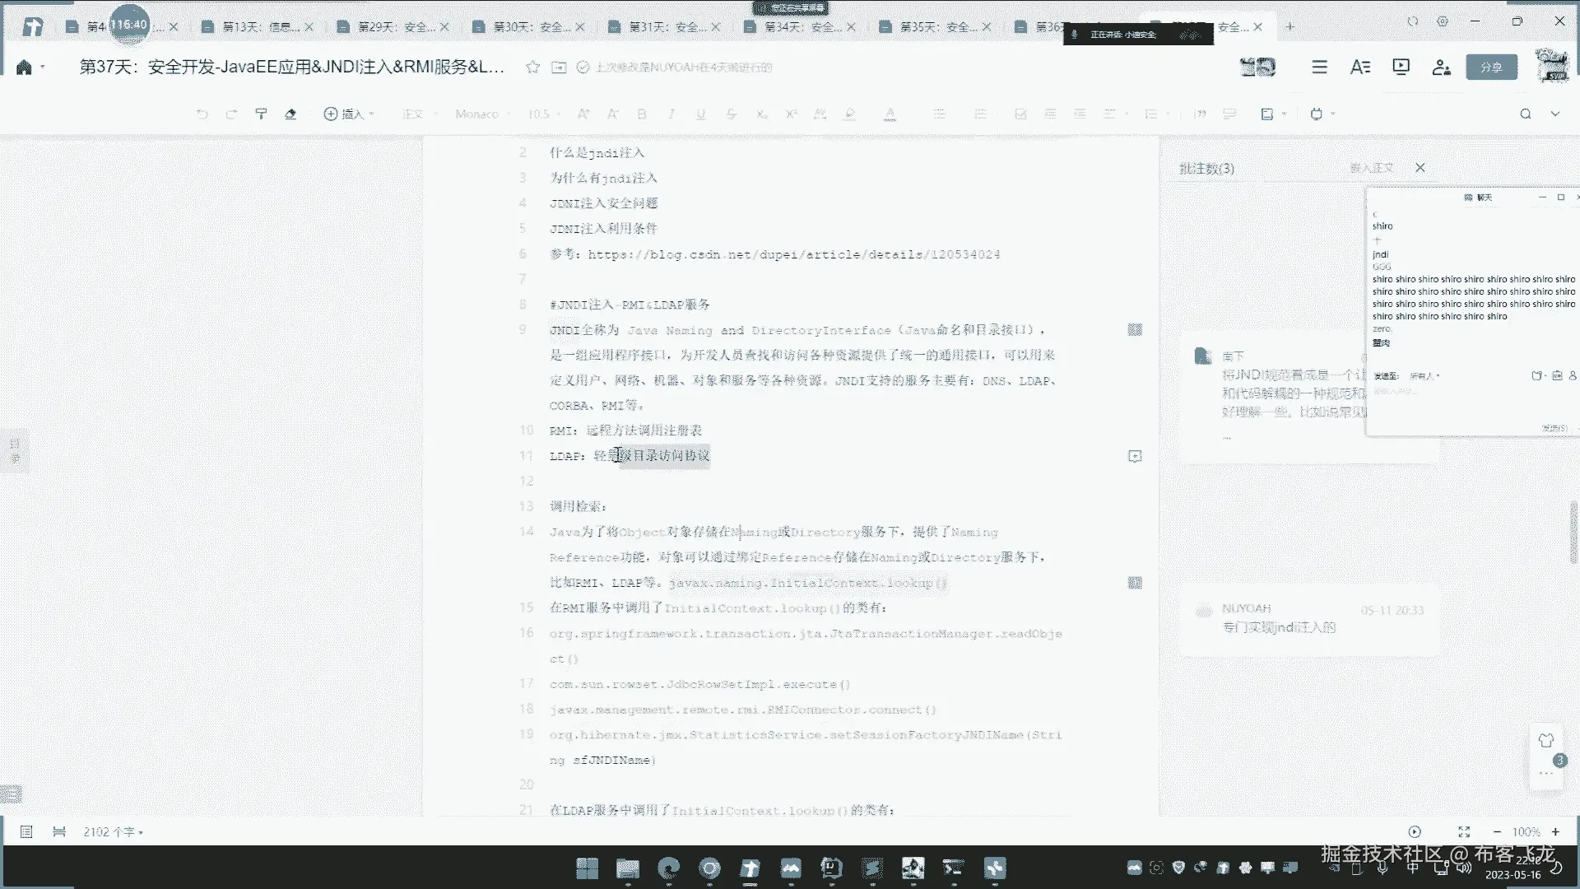Click the eraser clear-format icon

[x=290, y=114]
